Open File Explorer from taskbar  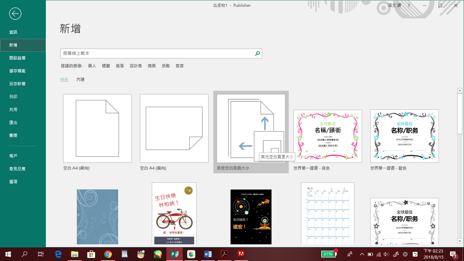[x=75, y=254]
